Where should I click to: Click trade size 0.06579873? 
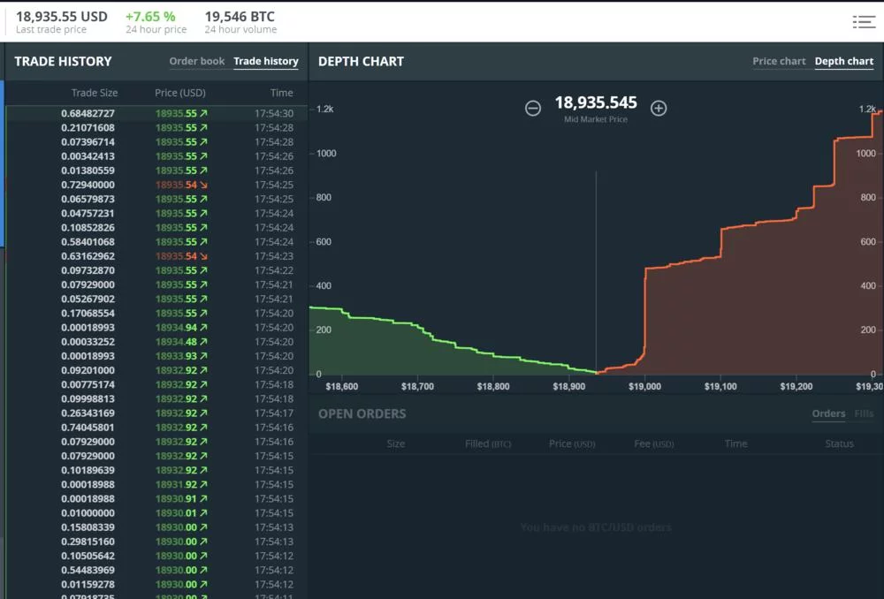(x=88, y=199)
